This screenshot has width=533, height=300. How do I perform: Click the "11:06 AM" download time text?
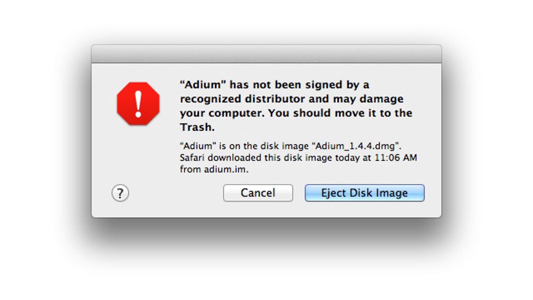396,158
